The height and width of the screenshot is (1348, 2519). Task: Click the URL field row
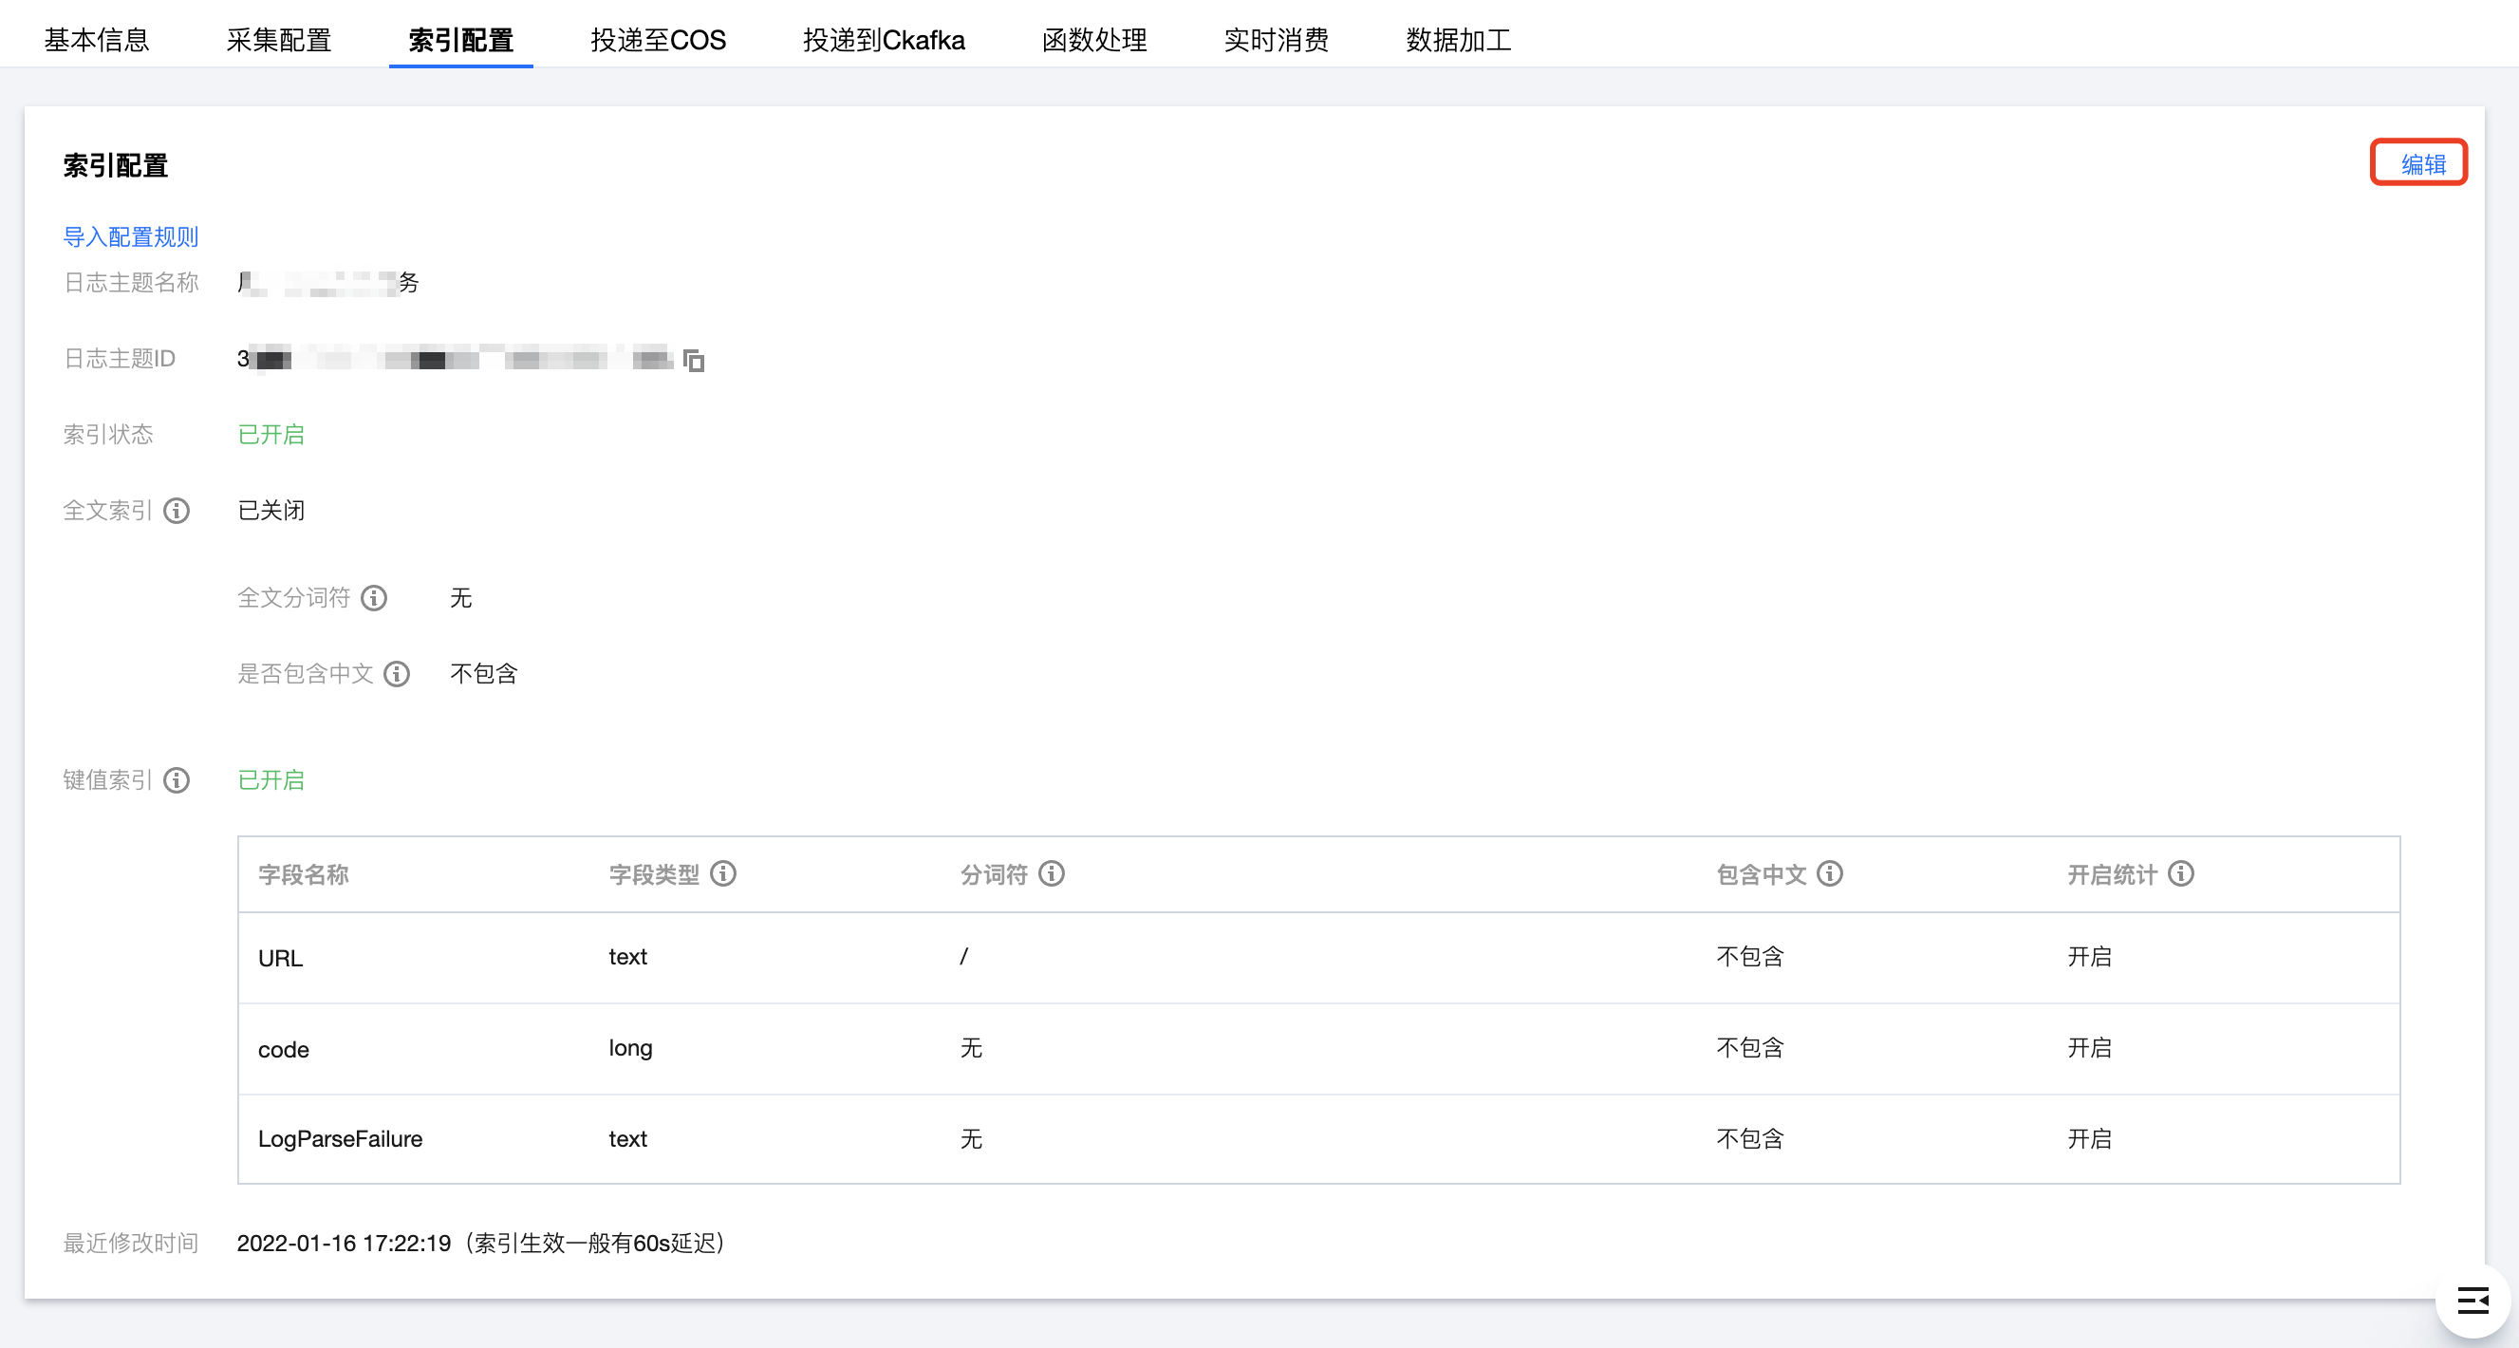281,958
